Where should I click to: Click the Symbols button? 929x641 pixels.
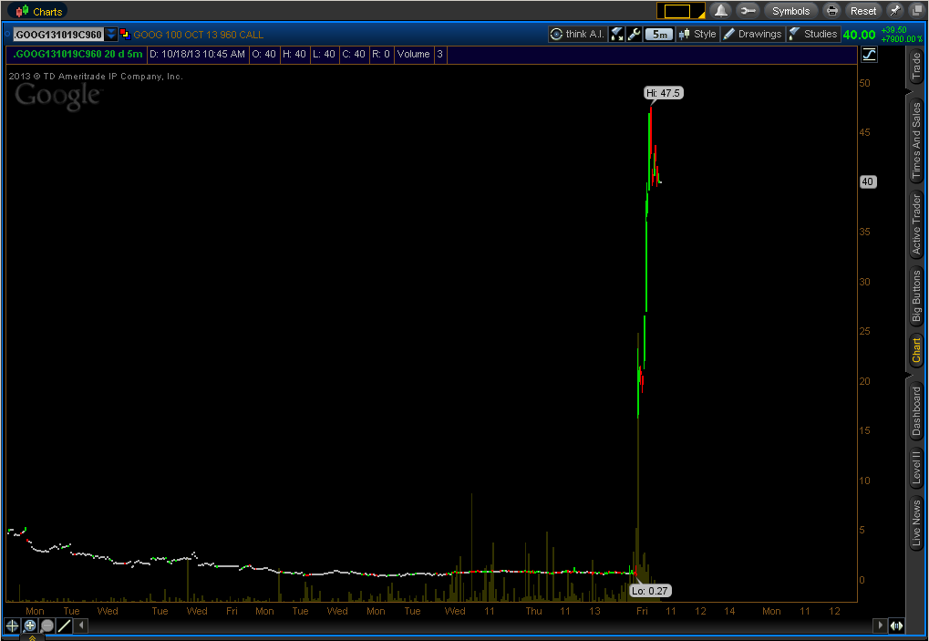790,11
